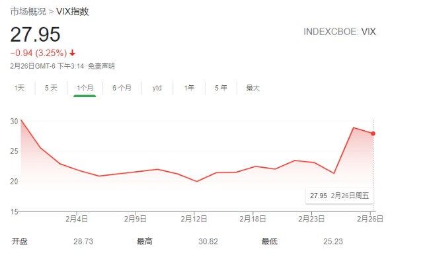Image resolution: width=423 pixels, height=257 pixels.
Task: Click the 免责声明 disclaimer link
Action: click(x=101, y=66)
